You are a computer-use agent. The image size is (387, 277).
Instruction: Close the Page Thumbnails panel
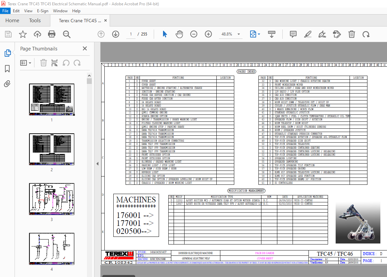pos(85,48)
